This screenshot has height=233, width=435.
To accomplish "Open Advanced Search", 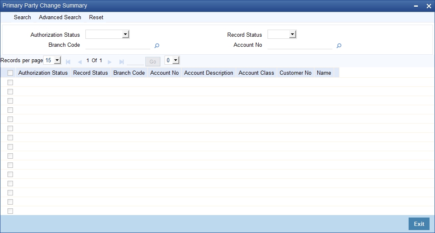I will click(60, 17).
